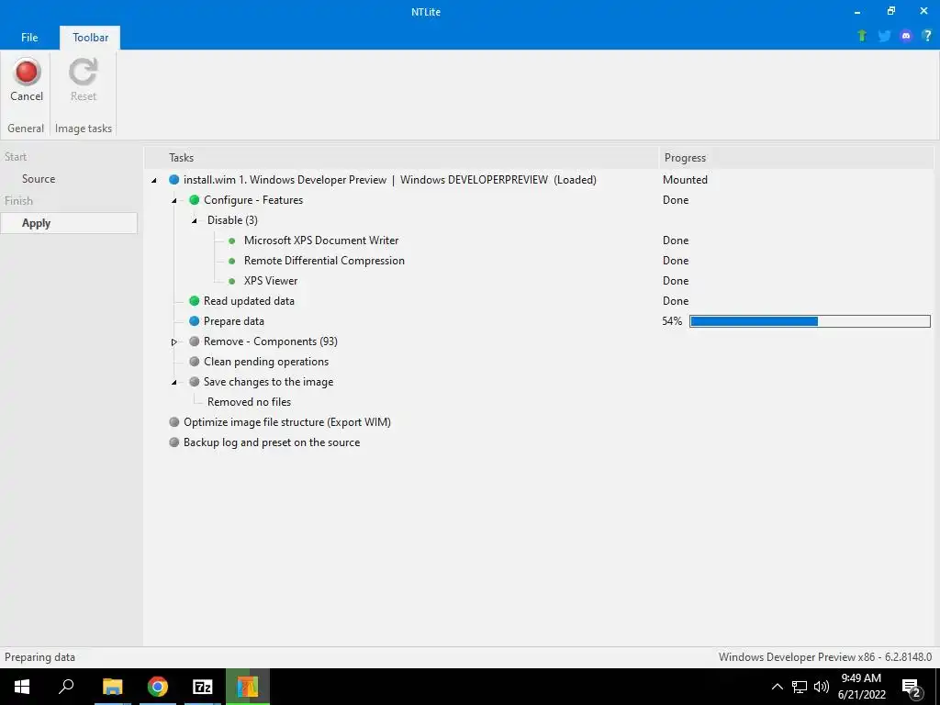Viewport: 940px width, 705px height.
Task: Click blue dot beside Prepare data
Action: (x=195, y=320)
